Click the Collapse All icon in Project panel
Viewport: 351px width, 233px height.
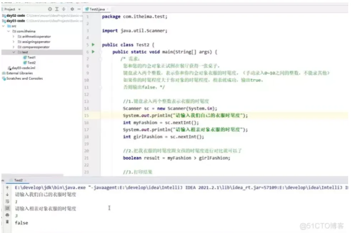64,9
